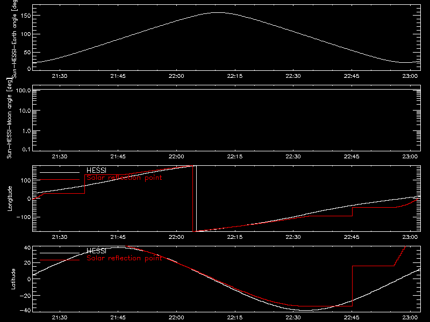Click the -40 tick on Latitude axis
The height and width of the screenshot is (322, 430).
[x=25, y=310]
